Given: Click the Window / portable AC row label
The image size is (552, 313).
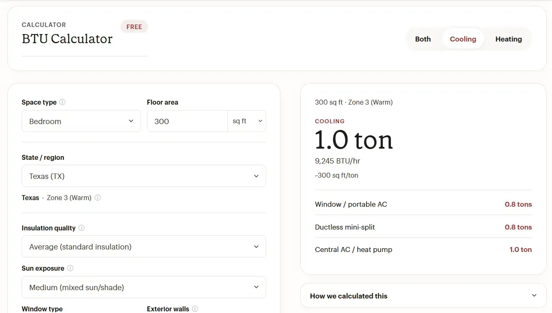Looking at the screenshot, I should pos(351,204).
